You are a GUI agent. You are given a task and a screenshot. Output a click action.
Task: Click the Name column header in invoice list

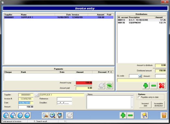pos(38,15)
